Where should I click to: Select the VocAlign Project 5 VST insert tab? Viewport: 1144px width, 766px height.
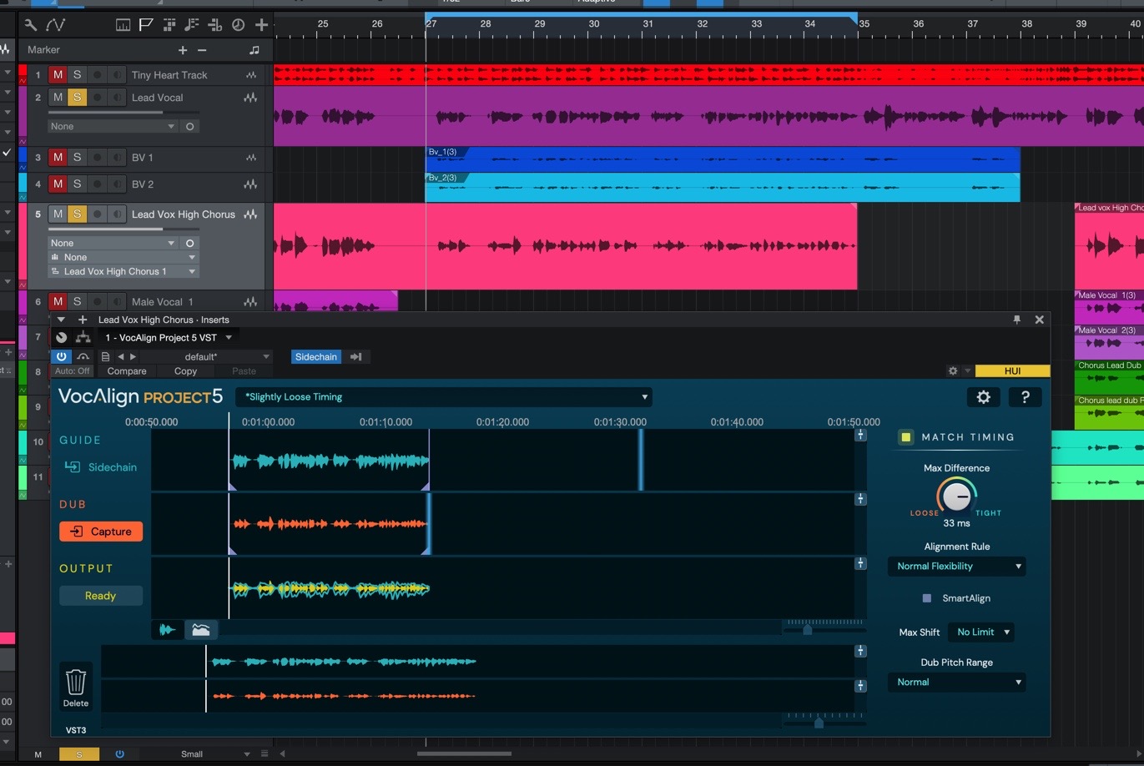coord(161,338)
